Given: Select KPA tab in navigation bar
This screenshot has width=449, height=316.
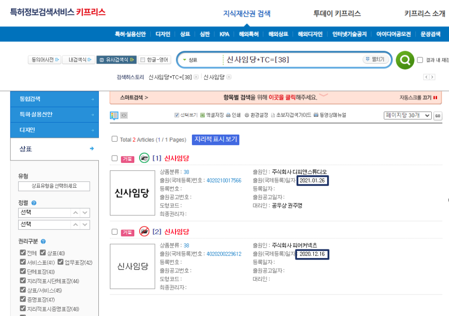Looking at the screenshot, I should point(224,34).
